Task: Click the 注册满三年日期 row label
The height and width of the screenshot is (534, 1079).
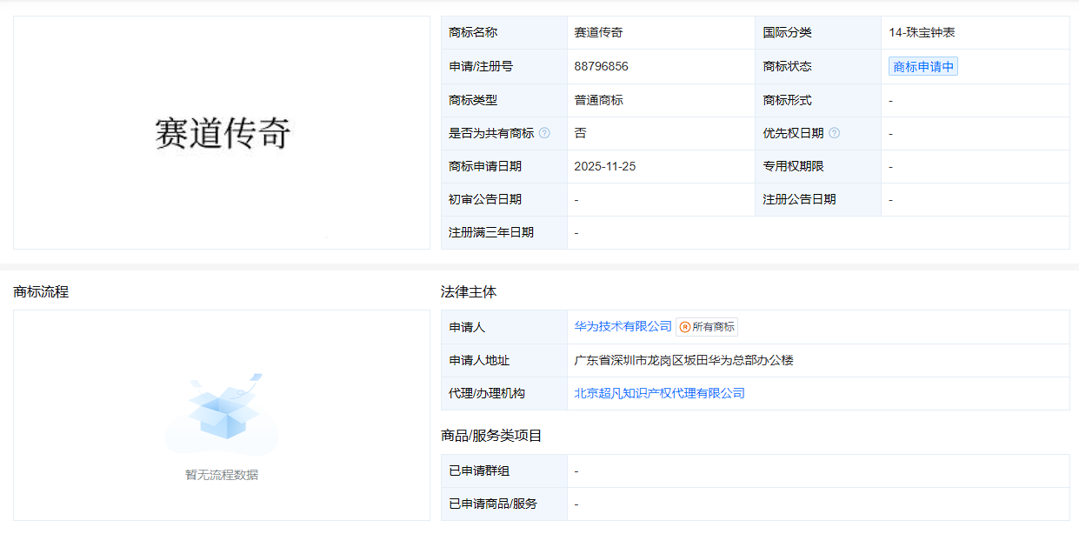Action: click(491, 232)
